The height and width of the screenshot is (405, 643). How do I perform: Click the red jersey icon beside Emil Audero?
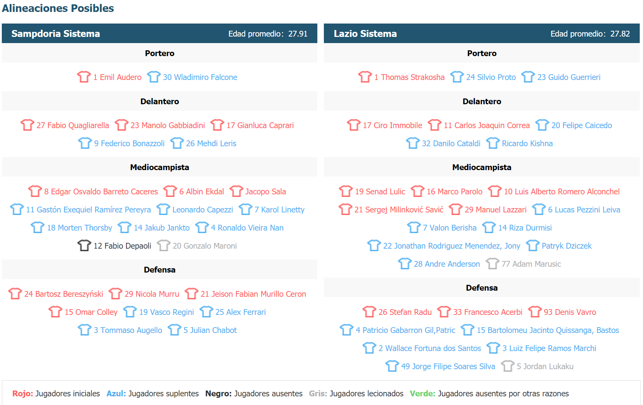pos(84,77)
